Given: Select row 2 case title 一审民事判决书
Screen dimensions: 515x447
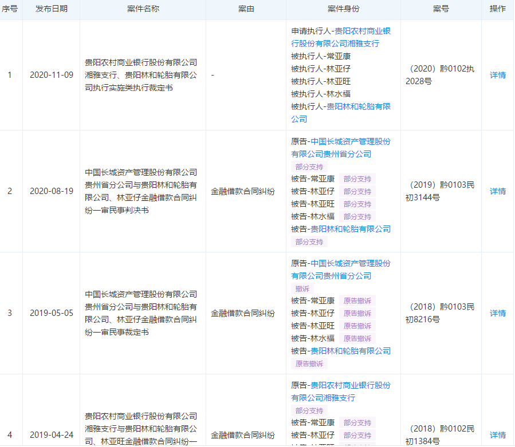Looking at the screenshot, I should tap(141, 191).
